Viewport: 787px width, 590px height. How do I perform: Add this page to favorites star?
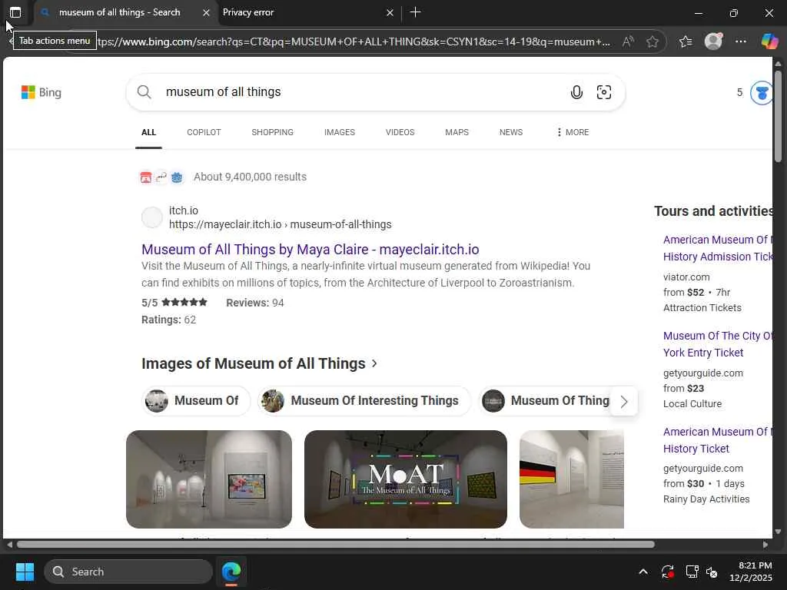click(653, 41)
